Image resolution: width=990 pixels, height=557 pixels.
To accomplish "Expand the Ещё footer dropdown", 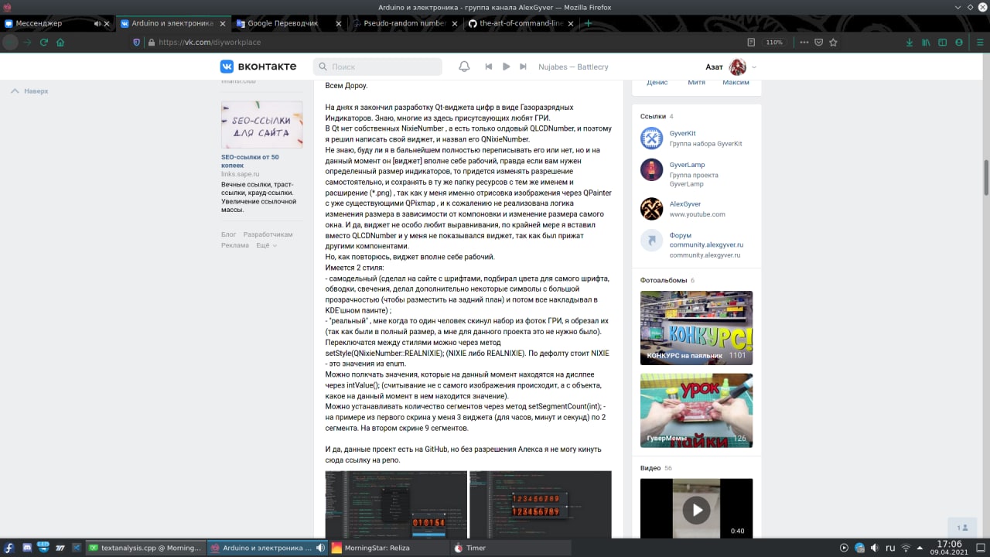I will [x=265, y=245].
